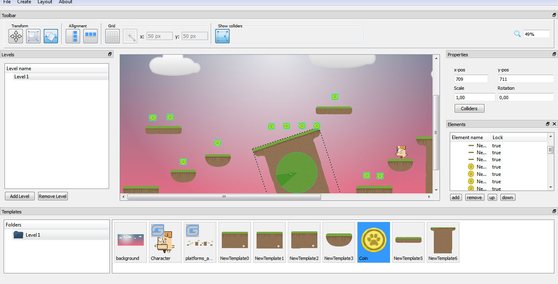Select the NewTemplate6 pillar thumbnail
Image resolution: width=558 pixels, height=284 pixels.
(443, 242)
